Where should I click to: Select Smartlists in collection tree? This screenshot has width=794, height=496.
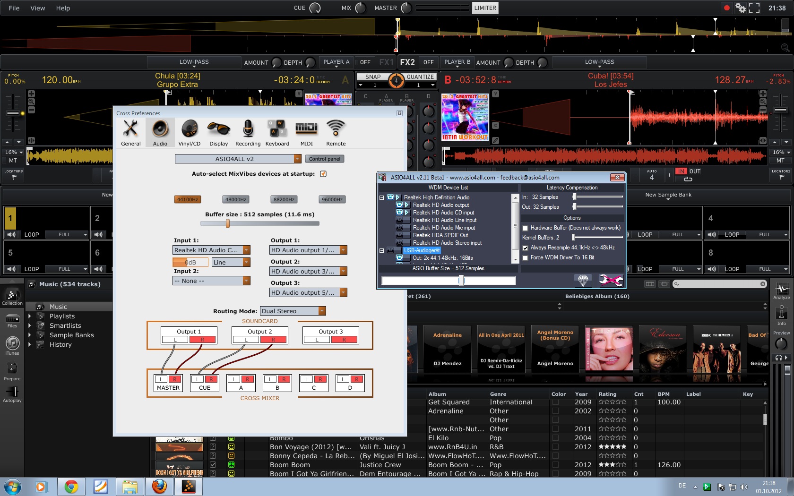point(65,325)
